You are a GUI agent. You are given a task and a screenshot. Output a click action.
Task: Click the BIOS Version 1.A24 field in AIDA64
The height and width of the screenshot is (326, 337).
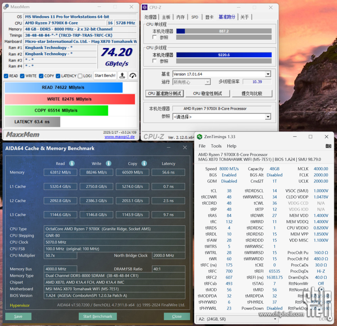[x=114, y=295]
